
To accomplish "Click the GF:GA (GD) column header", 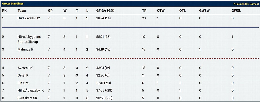I will pyautogui.click(x=105, y=11).
